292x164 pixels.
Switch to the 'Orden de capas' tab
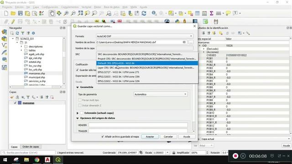coord(31,147)
